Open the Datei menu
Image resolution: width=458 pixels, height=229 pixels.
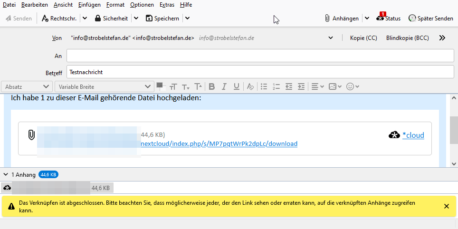click(9, 5)
